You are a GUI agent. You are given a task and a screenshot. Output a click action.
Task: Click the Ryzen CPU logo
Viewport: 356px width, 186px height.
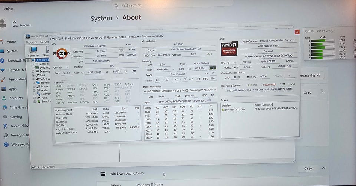62,53
